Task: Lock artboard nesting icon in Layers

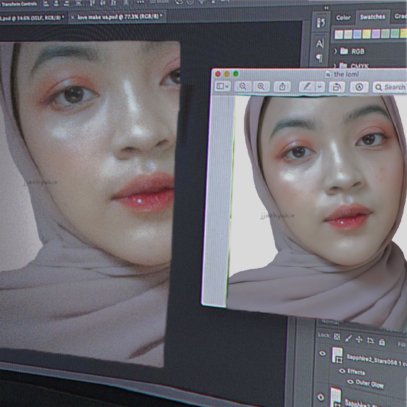Action: 370,341
